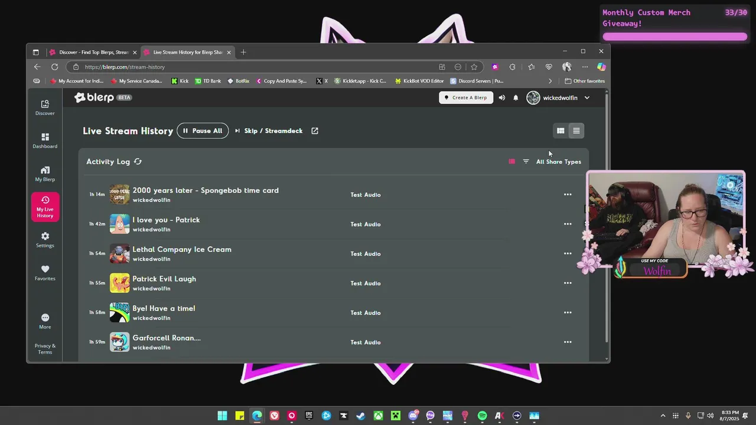Image resolution: width=756 pixels, height=425 pixels.
Task: Reload the page
Action: click(54, 67)
